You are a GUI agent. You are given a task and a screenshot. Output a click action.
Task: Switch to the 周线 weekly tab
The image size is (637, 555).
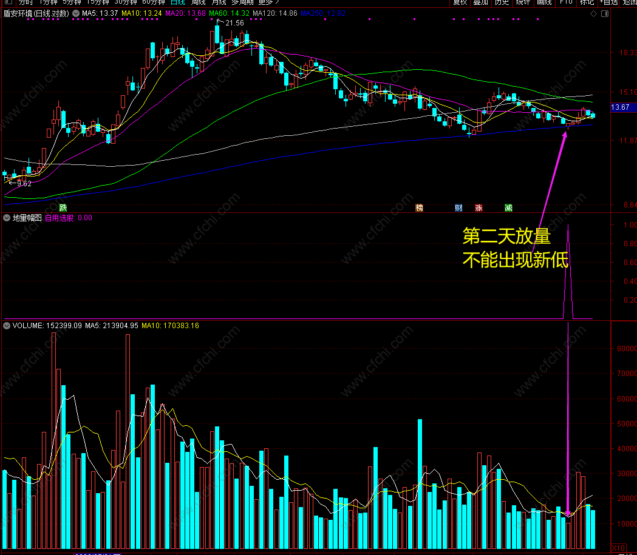coord(198,2)
